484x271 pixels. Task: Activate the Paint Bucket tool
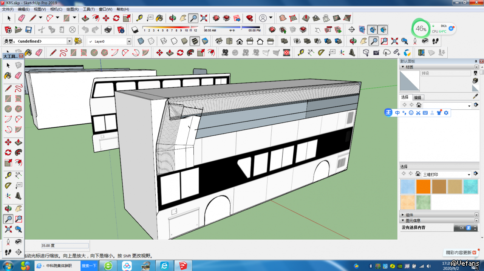(x=160, y=18)
